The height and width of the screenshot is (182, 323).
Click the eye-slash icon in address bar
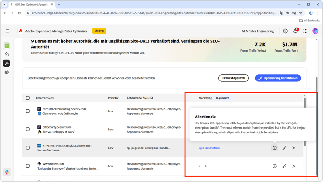[x=294, y=13]
